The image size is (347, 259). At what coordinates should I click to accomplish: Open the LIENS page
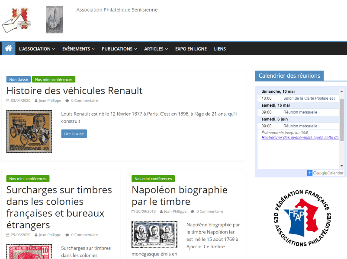click(220, 49)
